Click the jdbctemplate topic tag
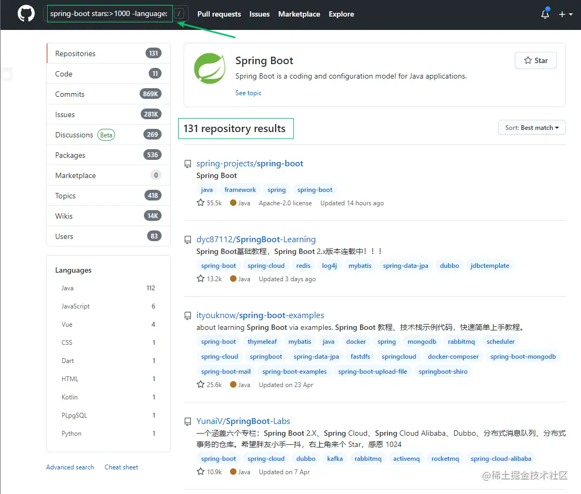This screenshot has width=581, height=494. point(490,266)
